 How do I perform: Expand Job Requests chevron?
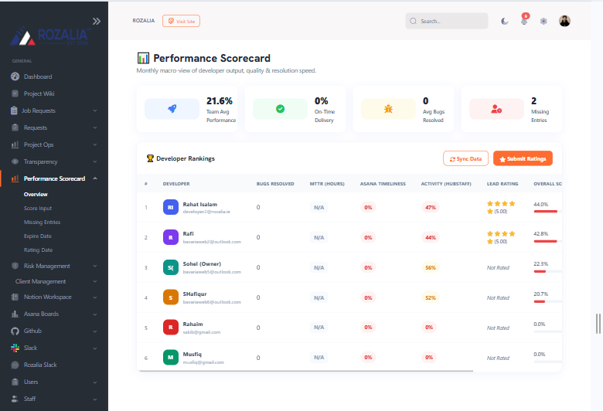(x=94, y=110)
